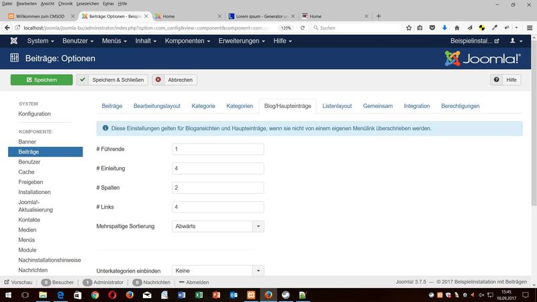Open the Windows Start menu
This screenshot has width=537, height=302.
click(8, 295)
